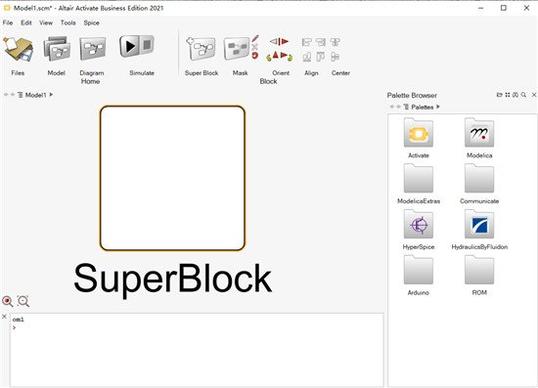538x388 pixels.
Task: Open the Diagram tool
Action: [x=92, y=48]
